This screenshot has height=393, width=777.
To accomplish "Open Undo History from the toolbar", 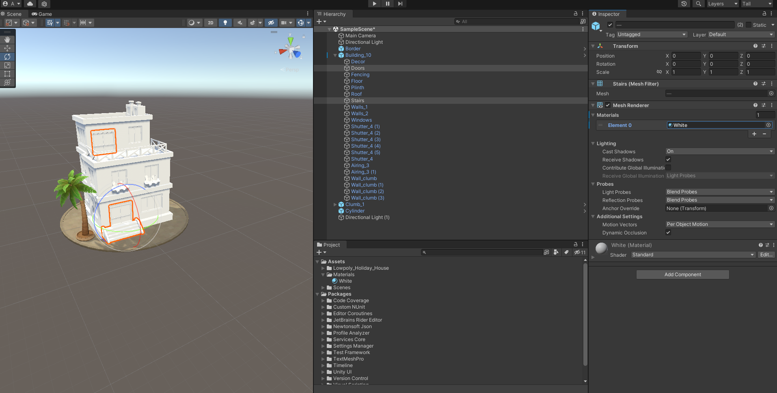I will point(684,4).
